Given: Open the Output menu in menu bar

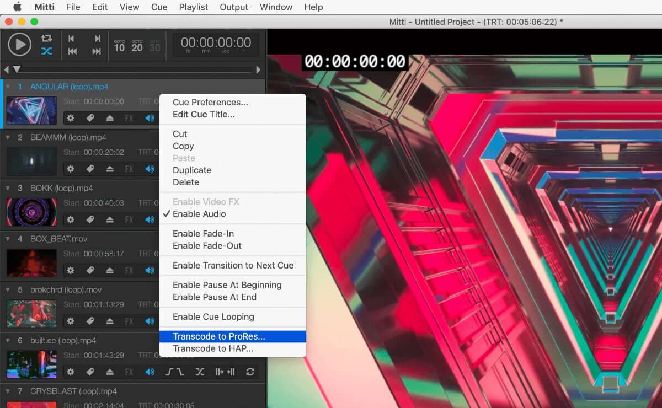Looking at the screenshot, I should point(234,7).
